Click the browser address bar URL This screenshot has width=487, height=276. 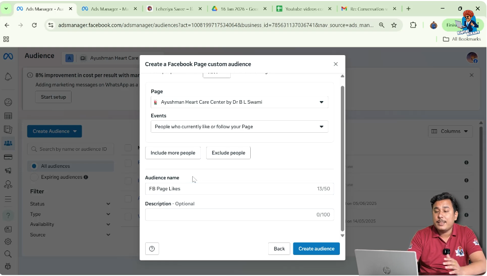pos(216,25)
